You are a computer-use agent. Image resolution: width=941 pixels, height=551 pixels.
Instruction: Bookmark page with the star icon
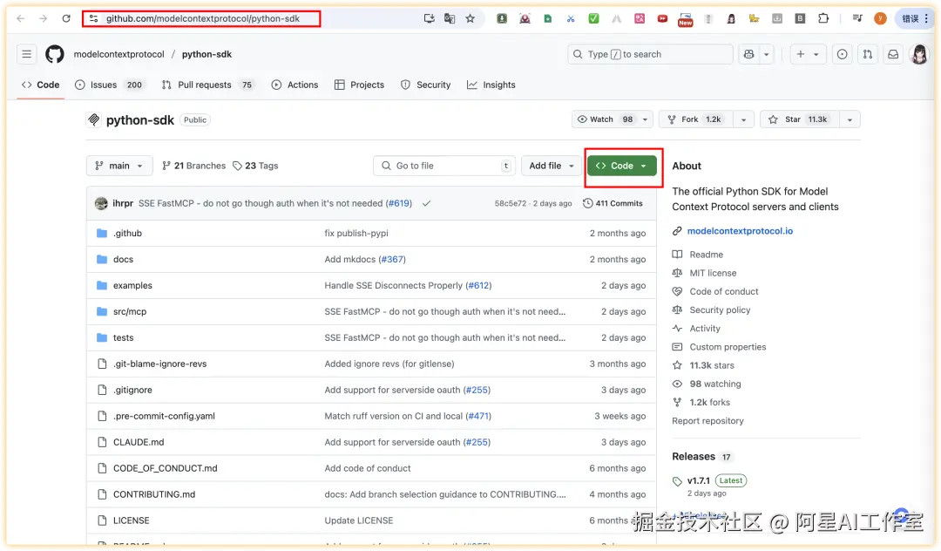pyautogui.click(x=470, y=18)
